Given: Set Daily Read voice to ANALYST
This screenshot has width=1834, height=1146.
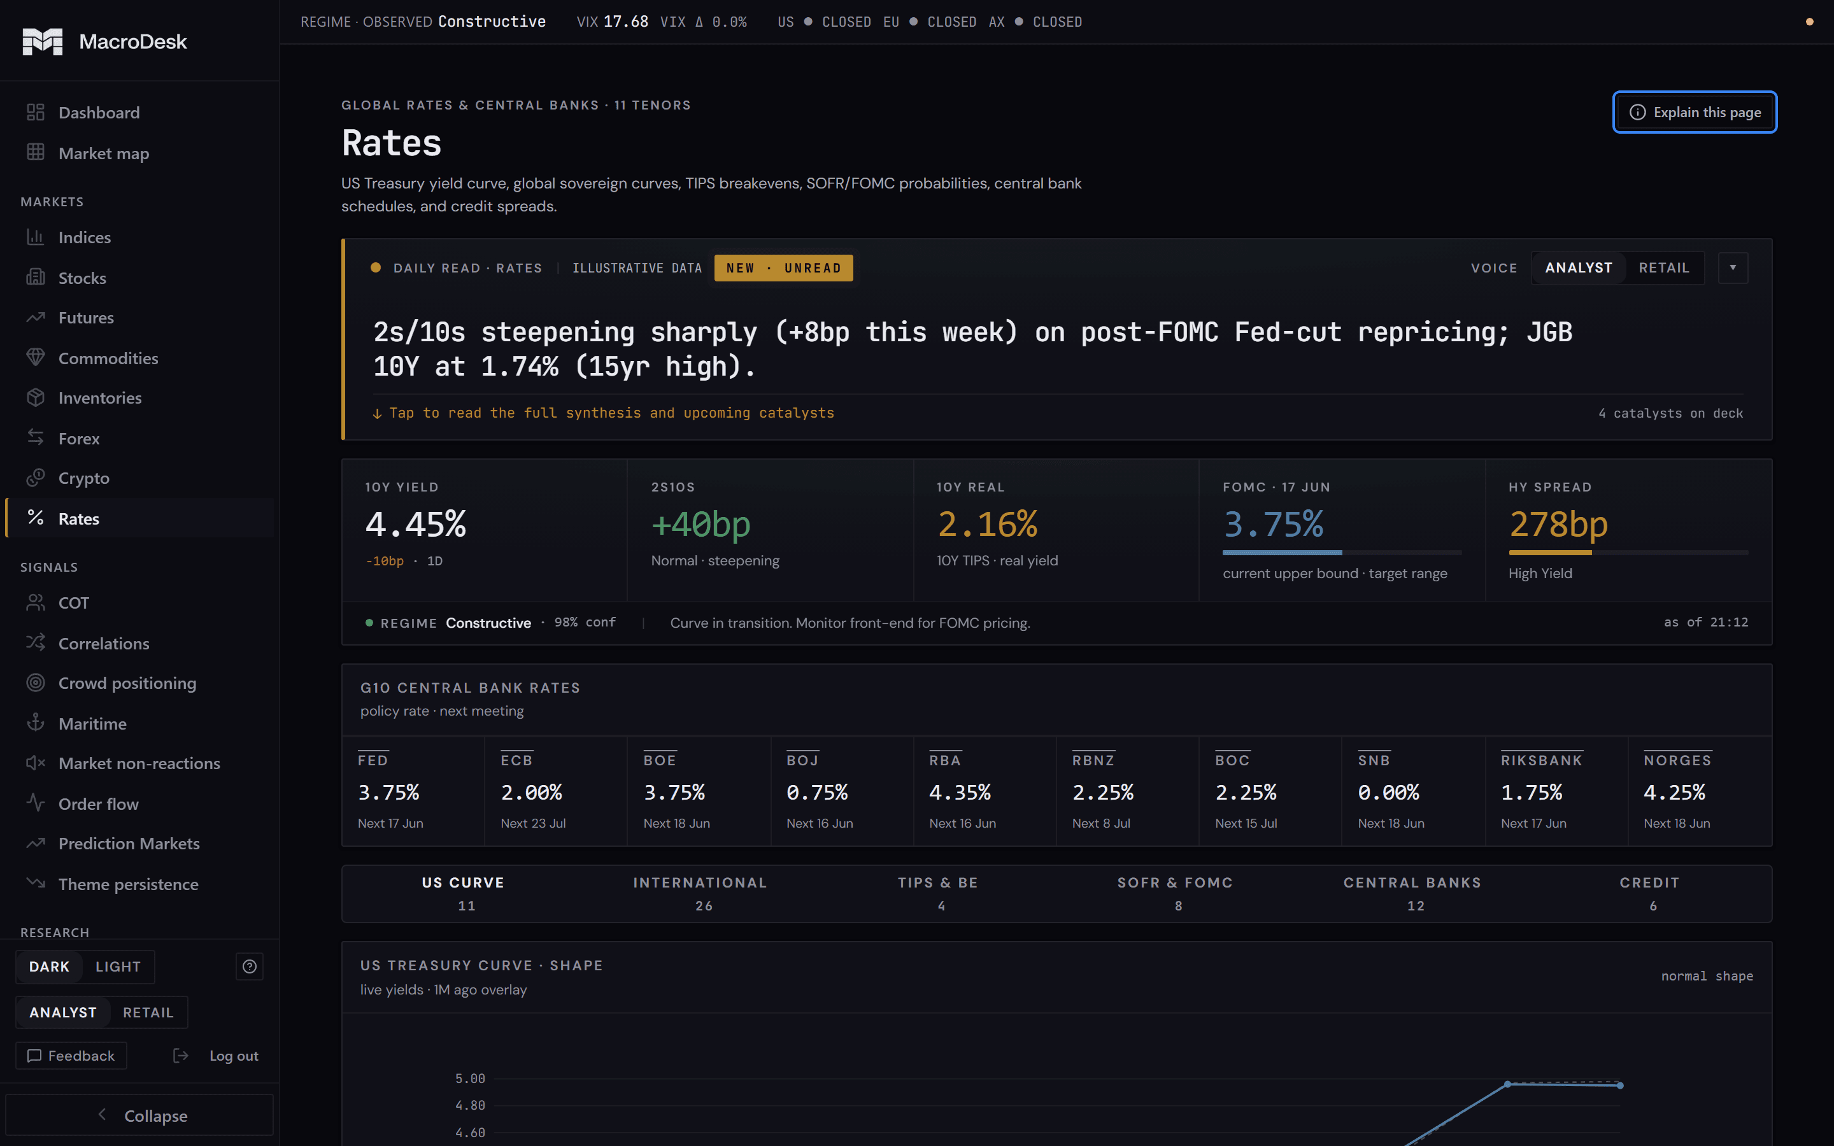Looking at the screenshot, I should (1579, 267).
